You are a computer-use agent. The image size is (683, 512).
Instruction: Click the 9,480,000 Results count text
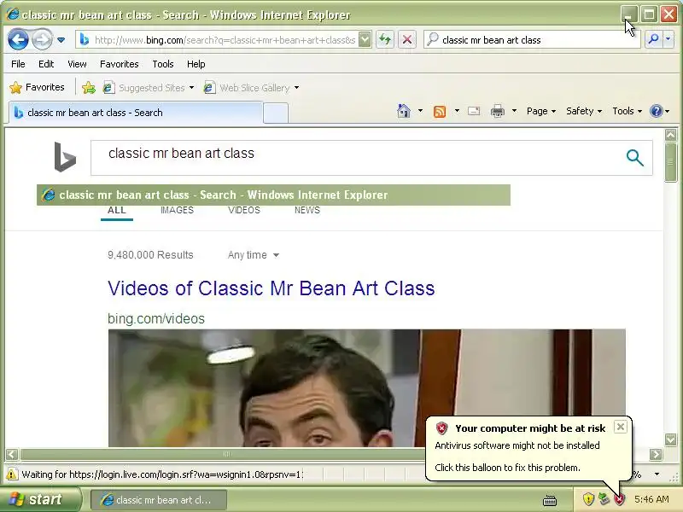(150, 255)
